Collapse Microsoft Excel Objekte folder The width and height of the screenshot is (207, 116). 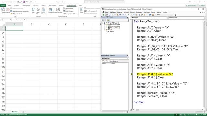105,24
